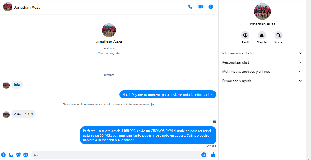
Task: Expand Multimedia, archivos y enlaces section
Action: click(x=262, y=72)
